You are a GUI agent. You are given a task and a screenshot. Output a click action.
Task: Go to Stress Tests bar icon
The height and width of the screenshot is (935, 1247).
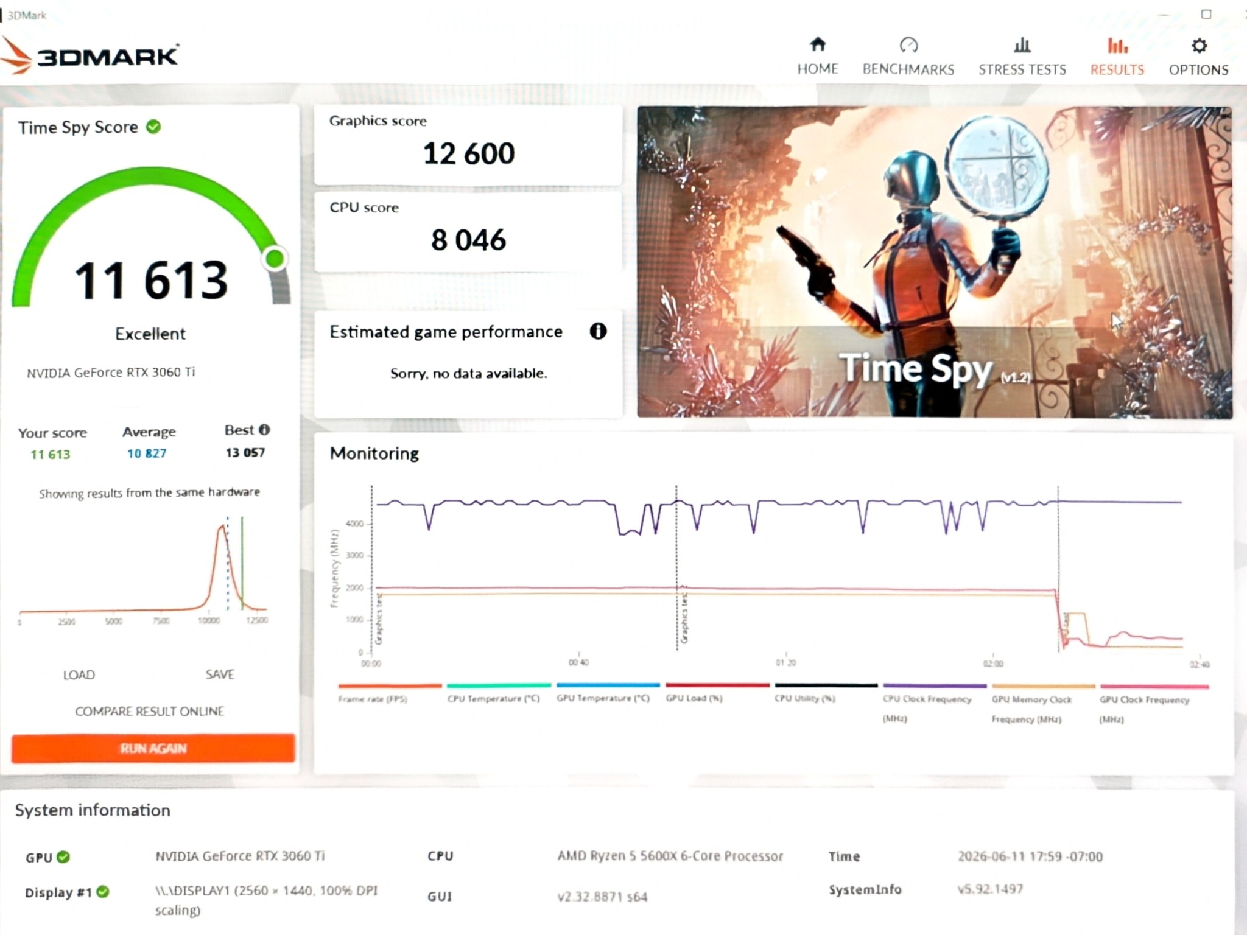(x=1022, y=45)
